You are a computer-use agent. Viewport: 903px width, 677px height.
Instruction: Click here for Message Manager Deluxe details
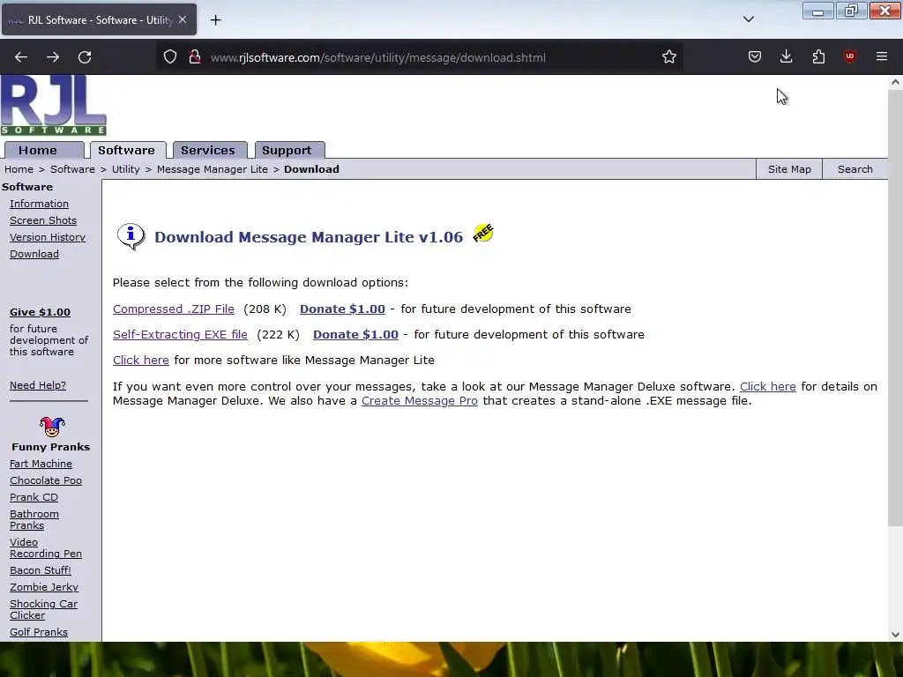click(x=768, y=387)
